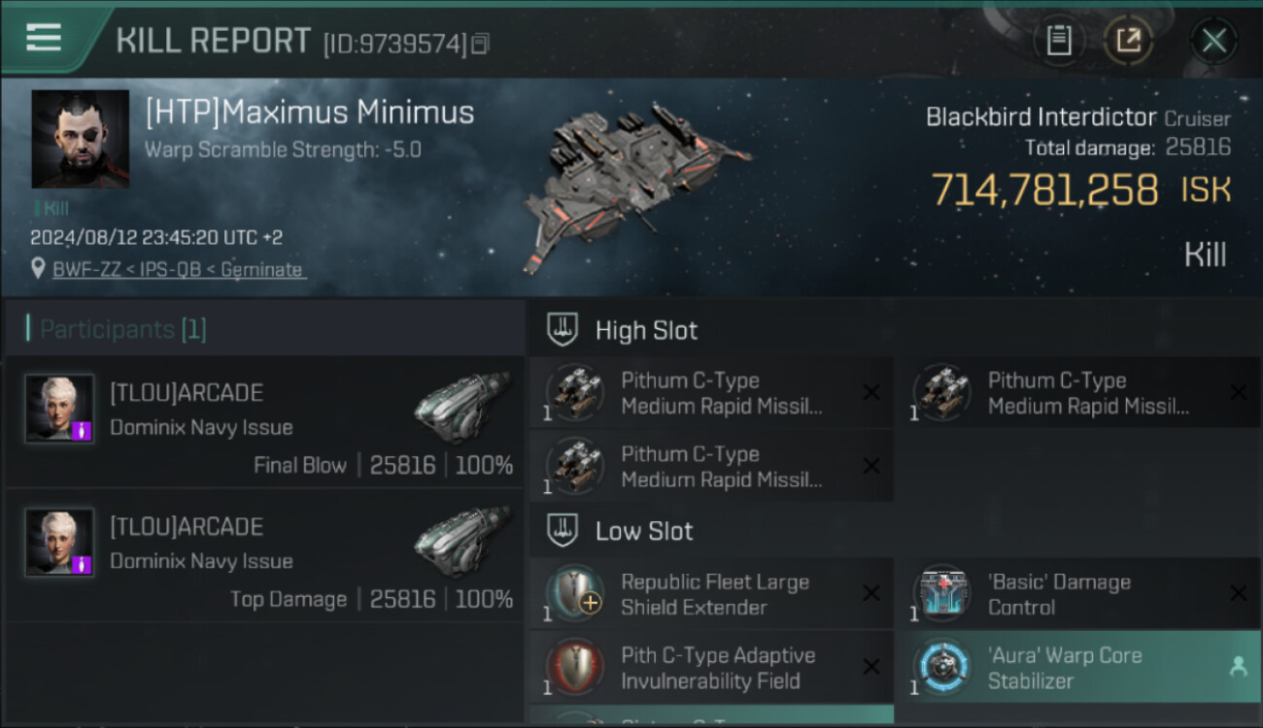The image size is (1263, 728).
Task: Click the 'Basic' Damage Control module icon
Action: tap(941, 594)
